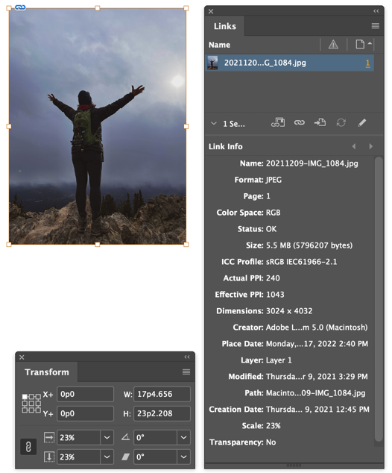Toggle constrain proportions for scaling

28,447
